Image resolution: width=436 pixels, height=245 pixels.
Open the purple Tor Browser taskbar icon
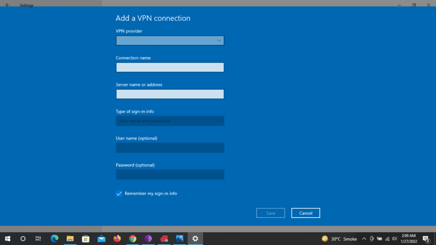pyautogui.click(x=148, y=239)
